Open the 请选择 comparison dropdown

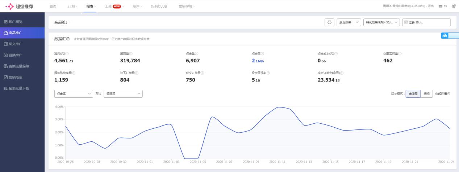coord(123,93)
